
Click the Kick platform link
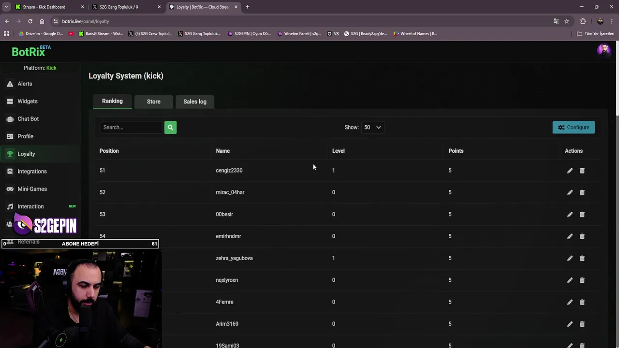pos(51,68)
